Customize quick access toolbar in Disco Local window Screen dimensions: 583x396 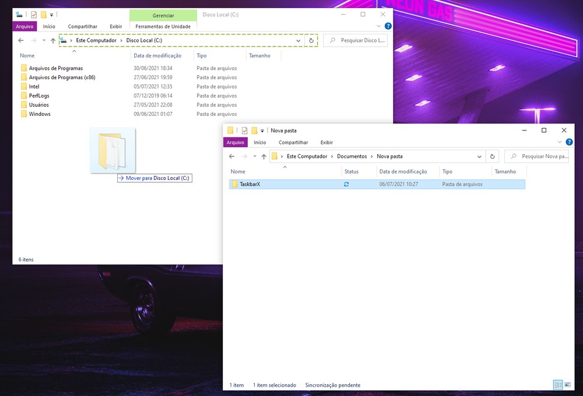(x=52, y=15)
